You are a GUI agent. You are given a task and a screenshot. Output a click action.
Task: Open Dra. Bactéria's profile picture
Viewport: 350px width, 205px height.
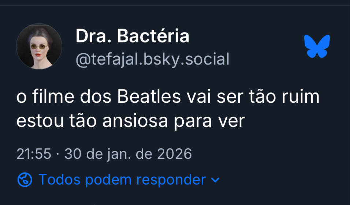pyautogui.click(x=39, y=47)
